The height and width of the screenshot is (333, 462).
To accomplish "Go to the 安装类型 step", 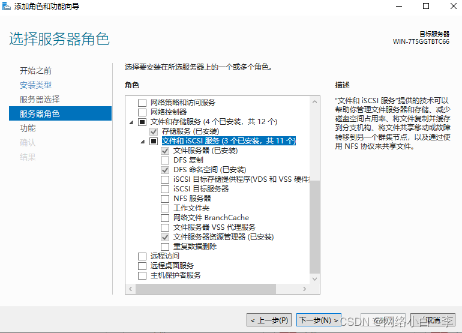I will 35,85.
